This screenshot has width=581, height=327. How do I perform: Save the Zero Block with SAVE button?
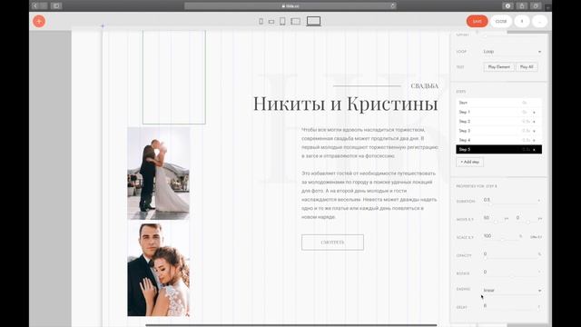[477, 22]
